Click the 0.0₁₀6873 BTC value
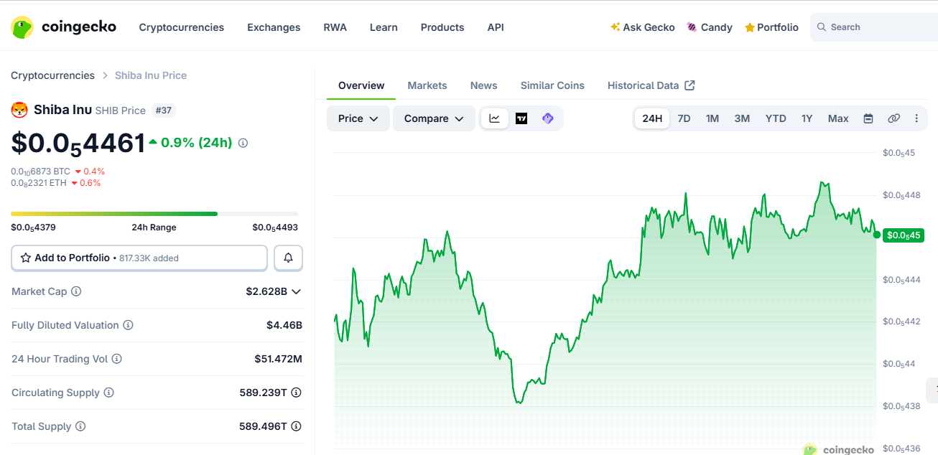938x455 pixels. pos(40,172)
